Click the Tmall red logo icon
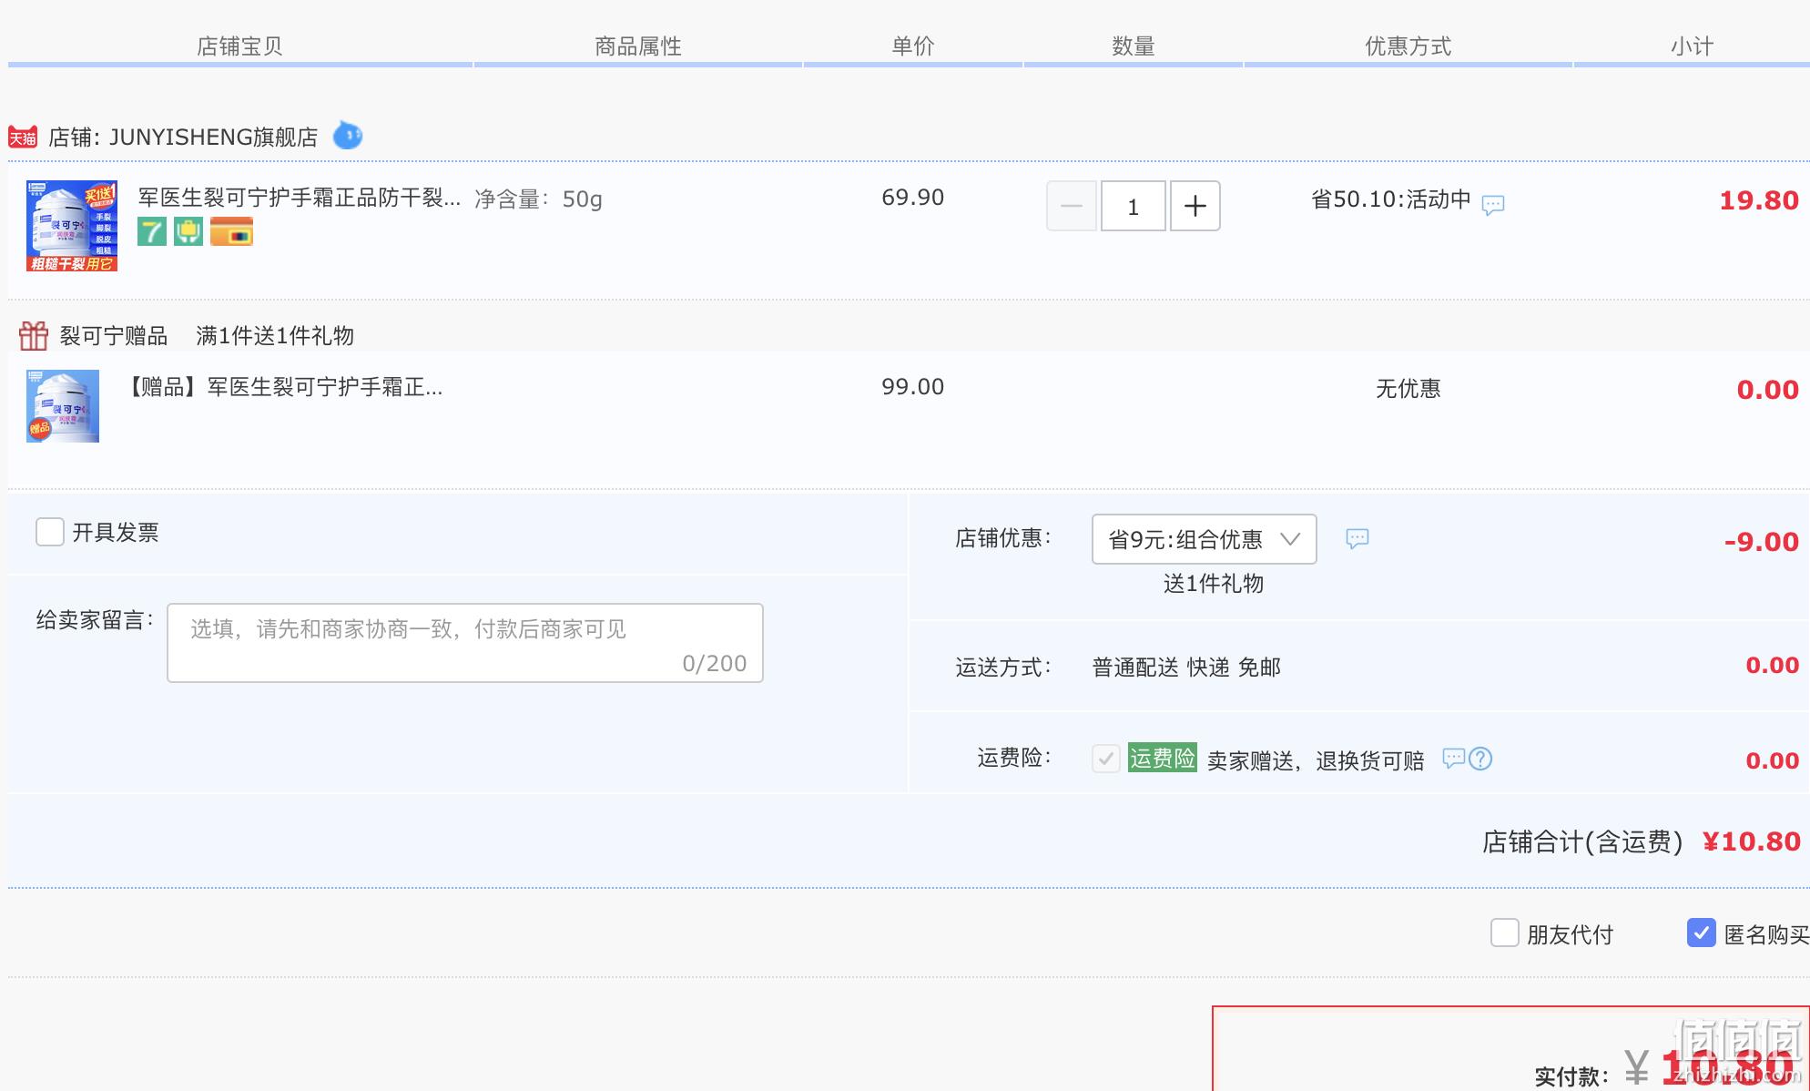This screenshot has height=1091, width=1810. point(23,137)
